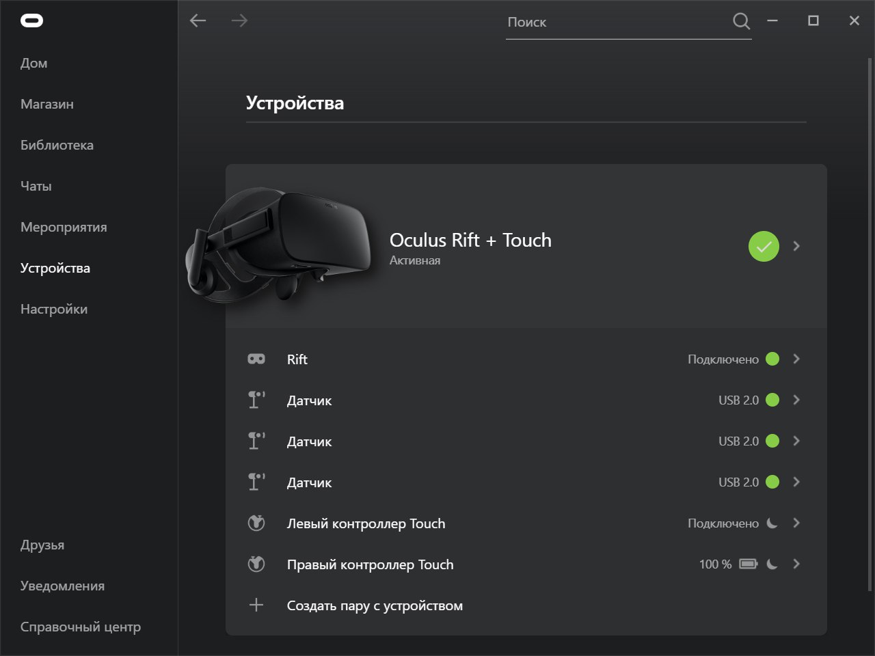This screenshot has width=875, height=656.
Task: Expand Oculus Rift + Touch details chevron
Action: [796, 246]
